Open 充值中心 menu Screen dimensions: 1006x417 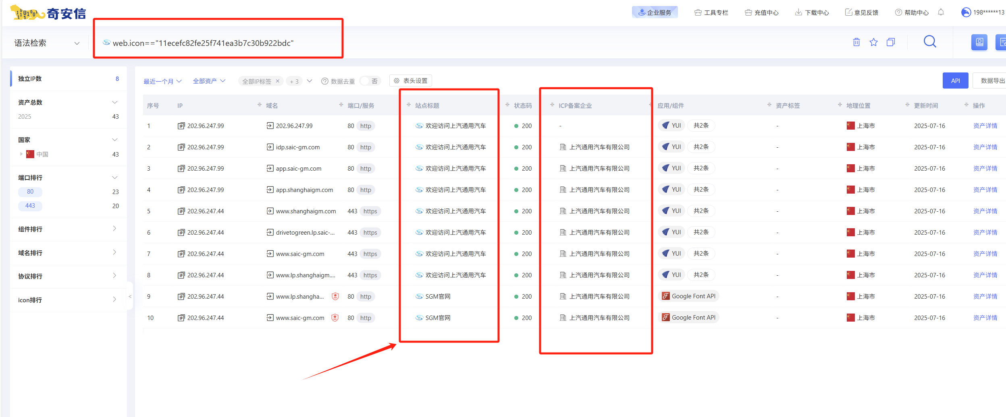[762, 12]
